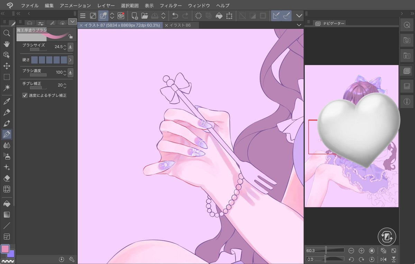Open the command bar overflow chevron at right

click(x=299, y=16)
